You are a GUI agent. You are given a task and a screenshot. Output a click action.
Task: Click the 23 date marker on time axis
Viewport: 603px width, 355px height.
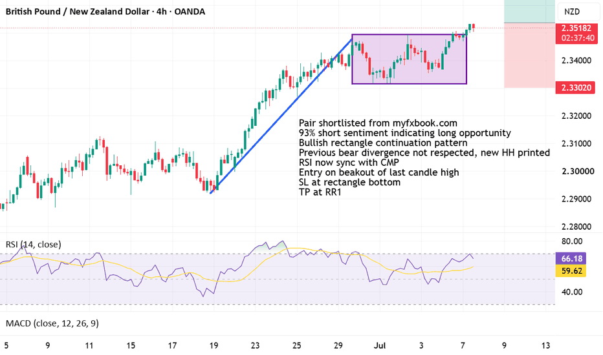(255, 345)
